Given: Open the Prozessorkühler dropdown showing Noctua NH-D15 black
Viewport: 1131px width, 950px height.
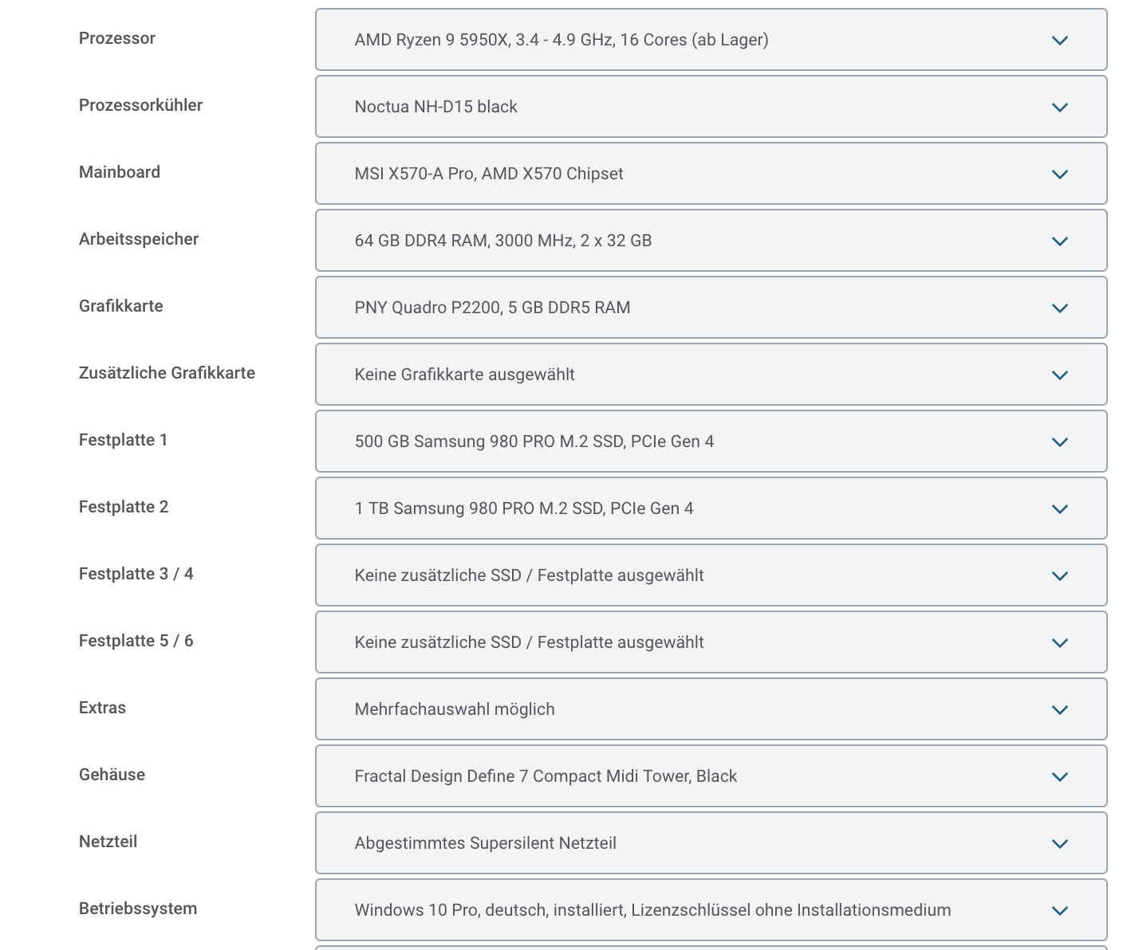Looking at the screenshot, I should 711,107.
